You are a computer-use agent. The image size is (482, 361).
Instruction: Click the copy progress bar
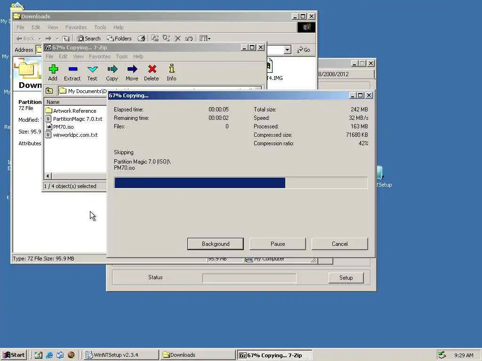click(x=241, y=183)
